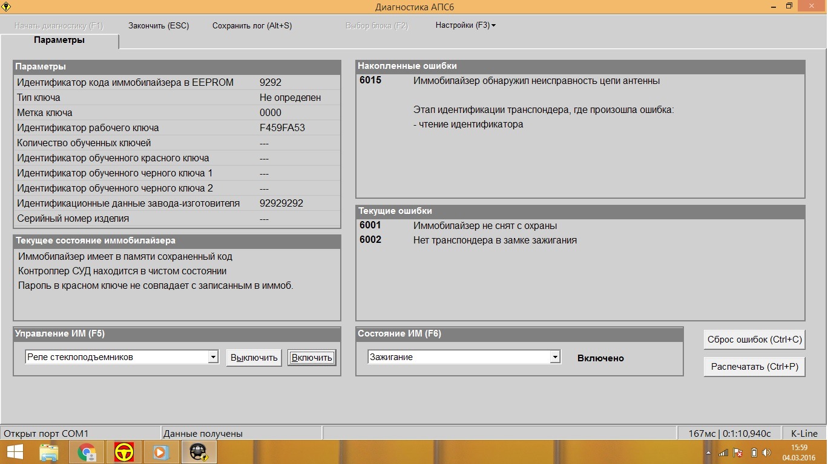Click the Состояние ИМ (F6) header
This screenshot has height=464, width=828.
[x=519, y=333]
